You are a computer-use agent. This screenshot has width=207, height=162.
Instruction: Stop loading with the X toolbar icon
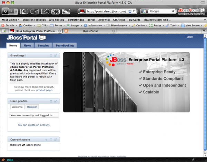click(34, 11)
